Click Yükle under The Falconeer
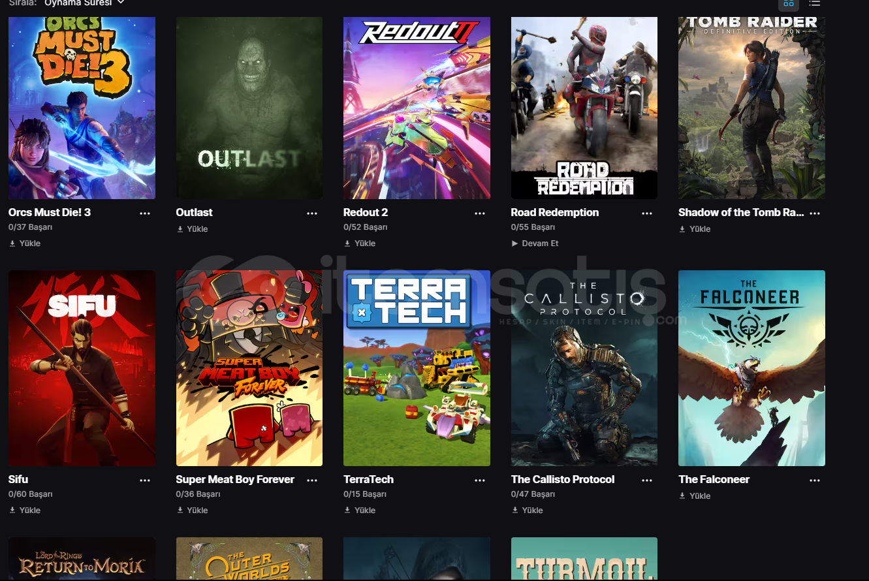This screenshot has height=581, width=869. point(695,496)
